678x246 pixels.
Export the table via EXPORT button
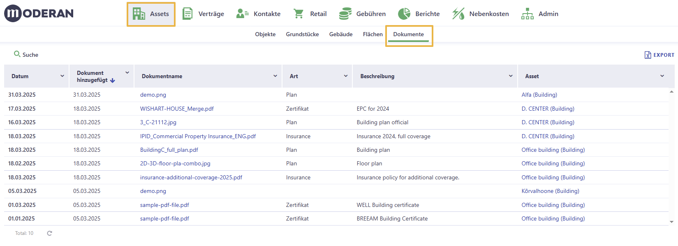point(659,55)
